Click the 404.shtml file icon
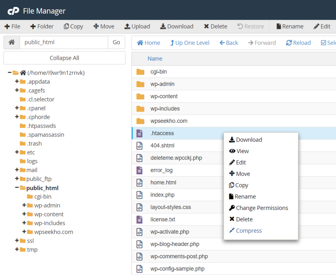The height and width of the screenshot is (275, 336). [139, 146]
